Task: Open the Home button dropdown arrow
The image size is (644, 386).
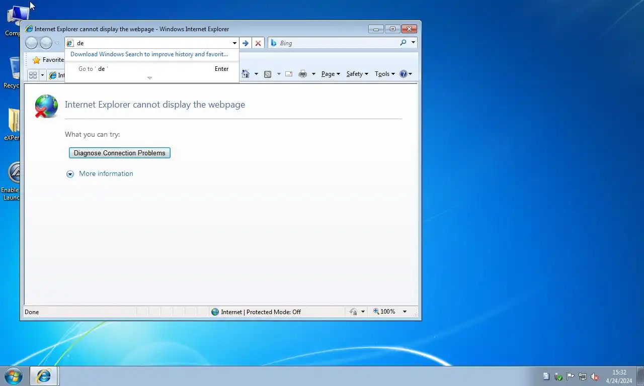Action: click(x=256, y=74)
